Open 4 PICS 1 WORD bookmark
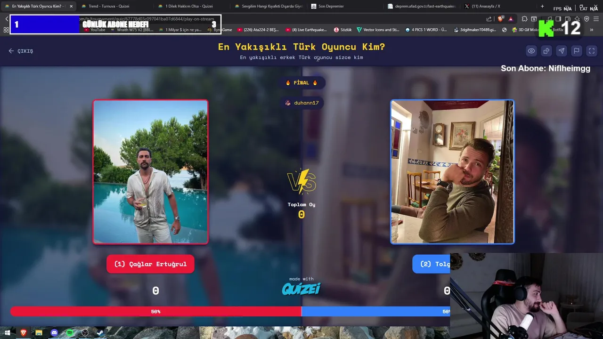 point(426,30)
